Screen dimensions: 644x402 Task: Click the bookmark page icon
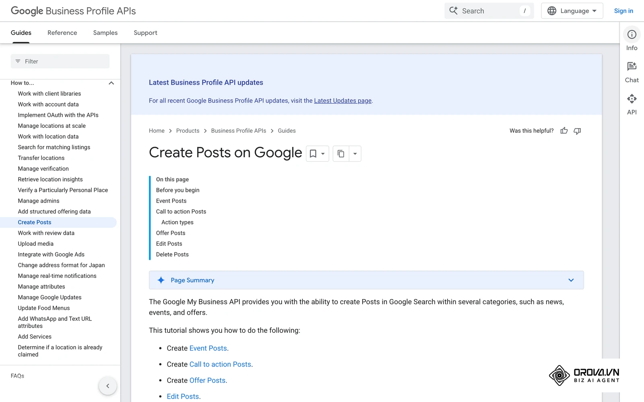point(313,154)
